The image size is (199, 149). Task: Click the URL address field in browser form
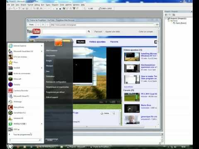(102, 25)
